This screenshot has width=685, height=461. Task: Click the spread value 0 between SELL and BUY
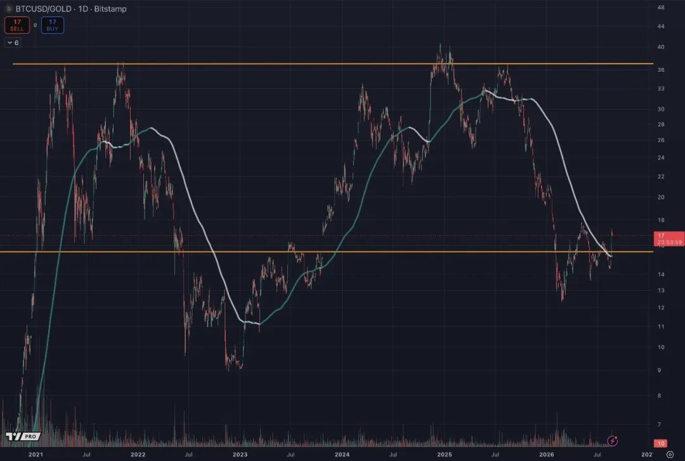click(x=36, y=25)
